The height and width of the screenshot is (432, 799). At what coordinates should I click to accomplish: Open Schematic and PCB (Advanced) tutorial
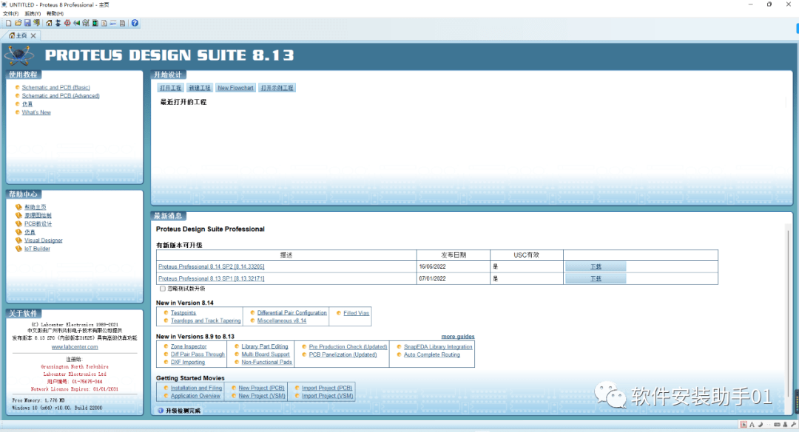61,96
